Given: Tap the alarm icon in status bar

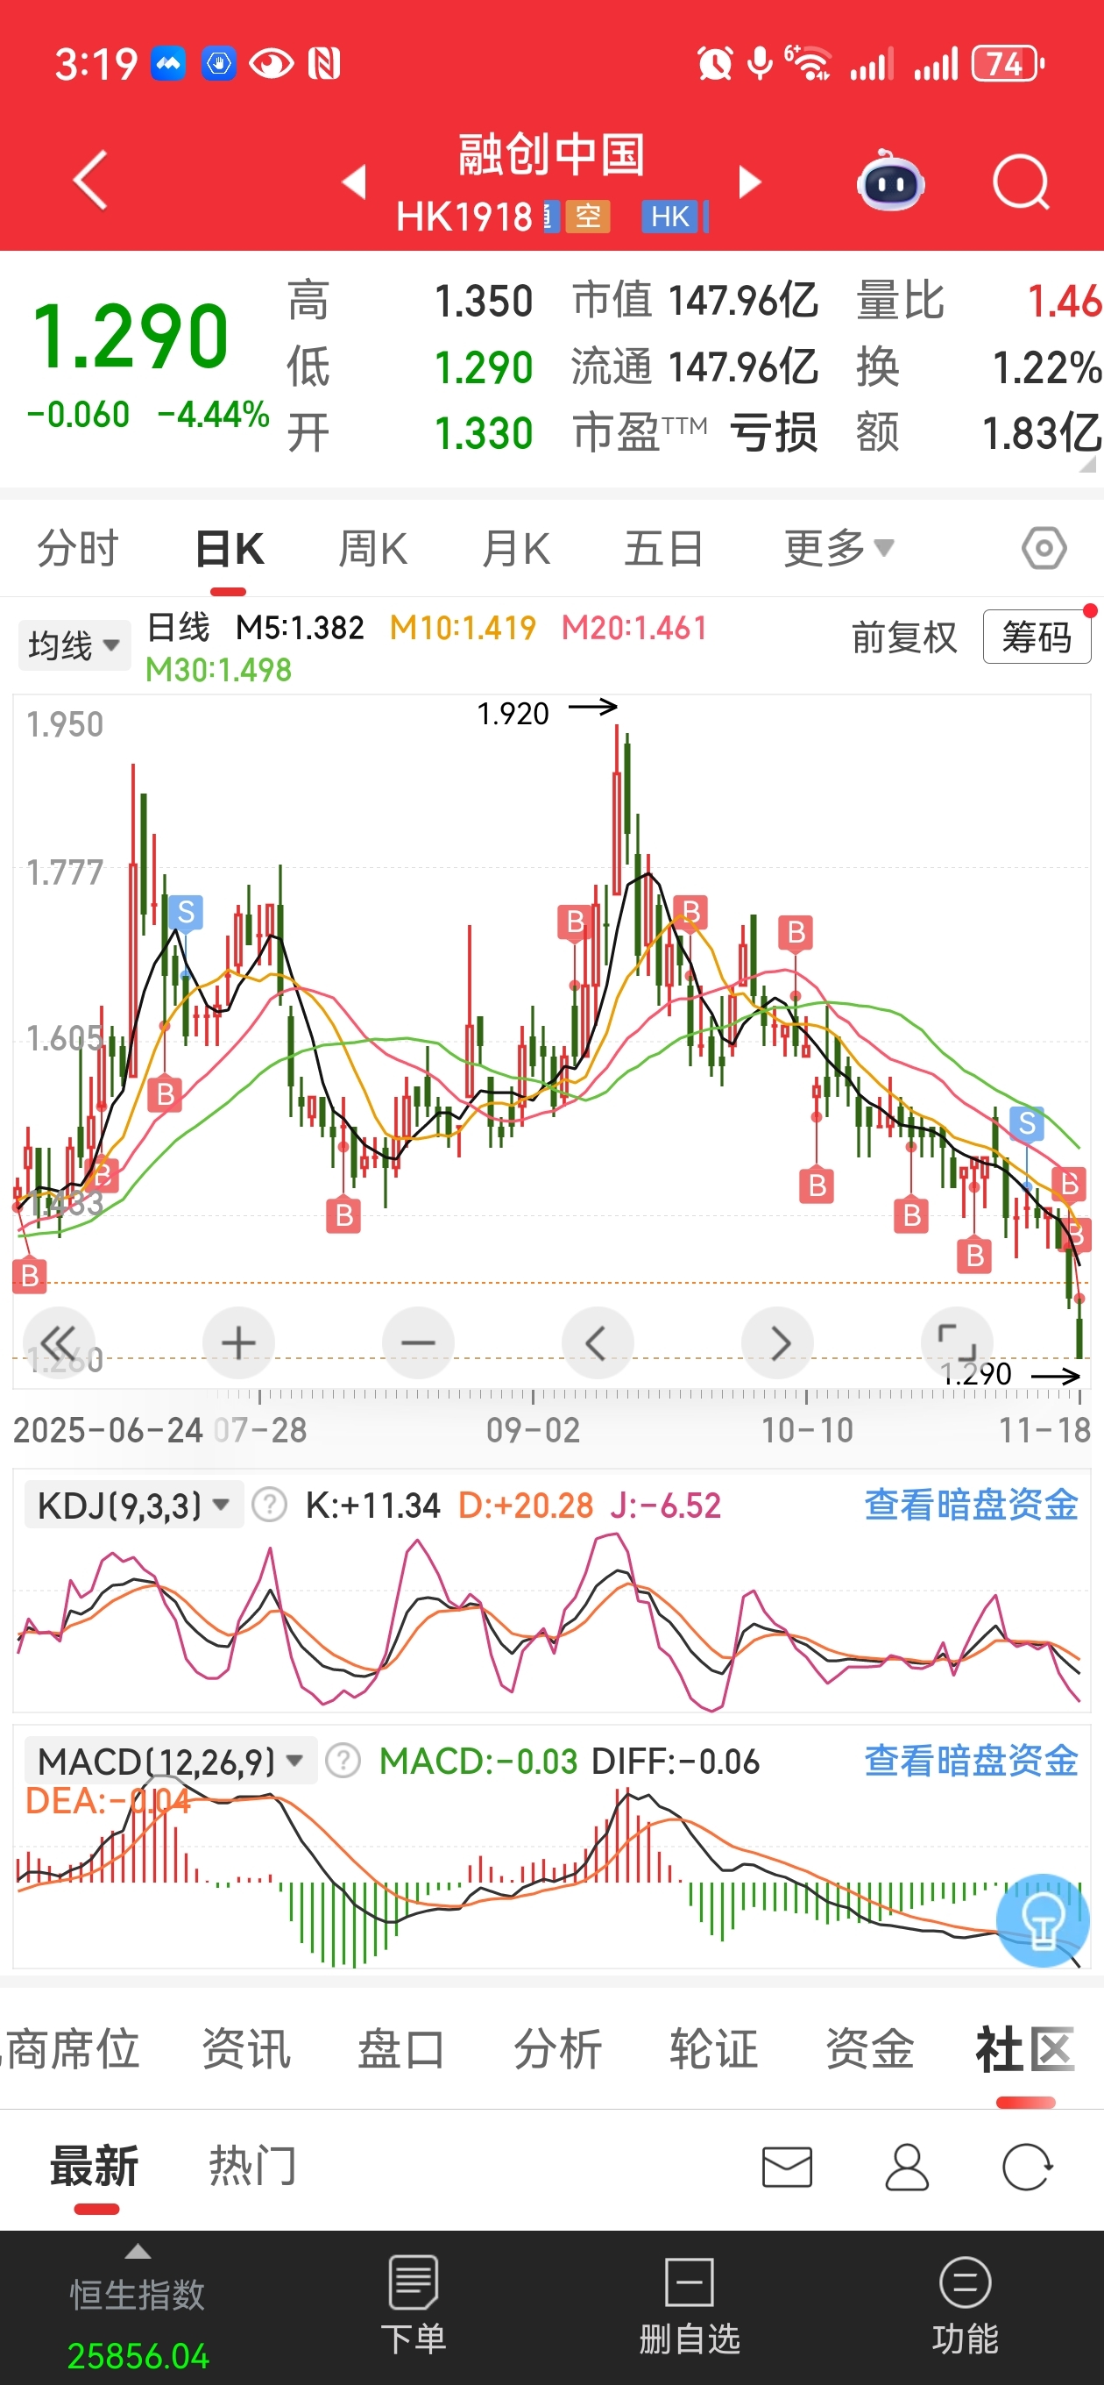Looking at the screenshot, I should [714, 63].
